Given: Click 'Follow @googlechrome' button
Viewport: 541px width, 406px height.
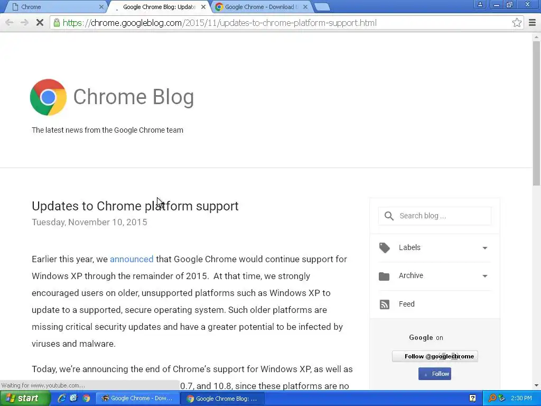Looking at the screenshot, I should [x=435, y=356].
